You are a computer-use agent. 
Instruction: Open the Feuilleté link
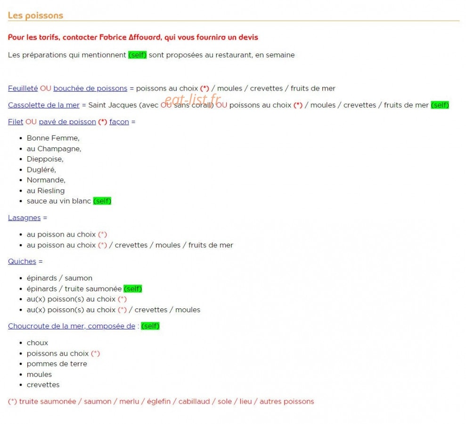coord(23,88)
